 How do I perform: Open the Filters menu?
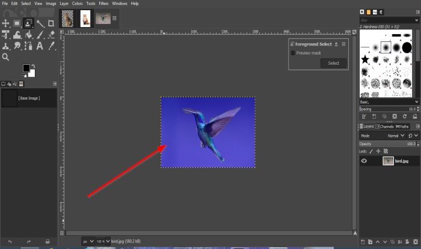[103, 4]
